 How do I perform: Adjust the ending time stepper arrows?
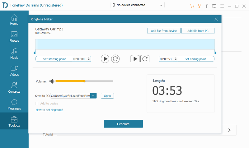point(176,59)
